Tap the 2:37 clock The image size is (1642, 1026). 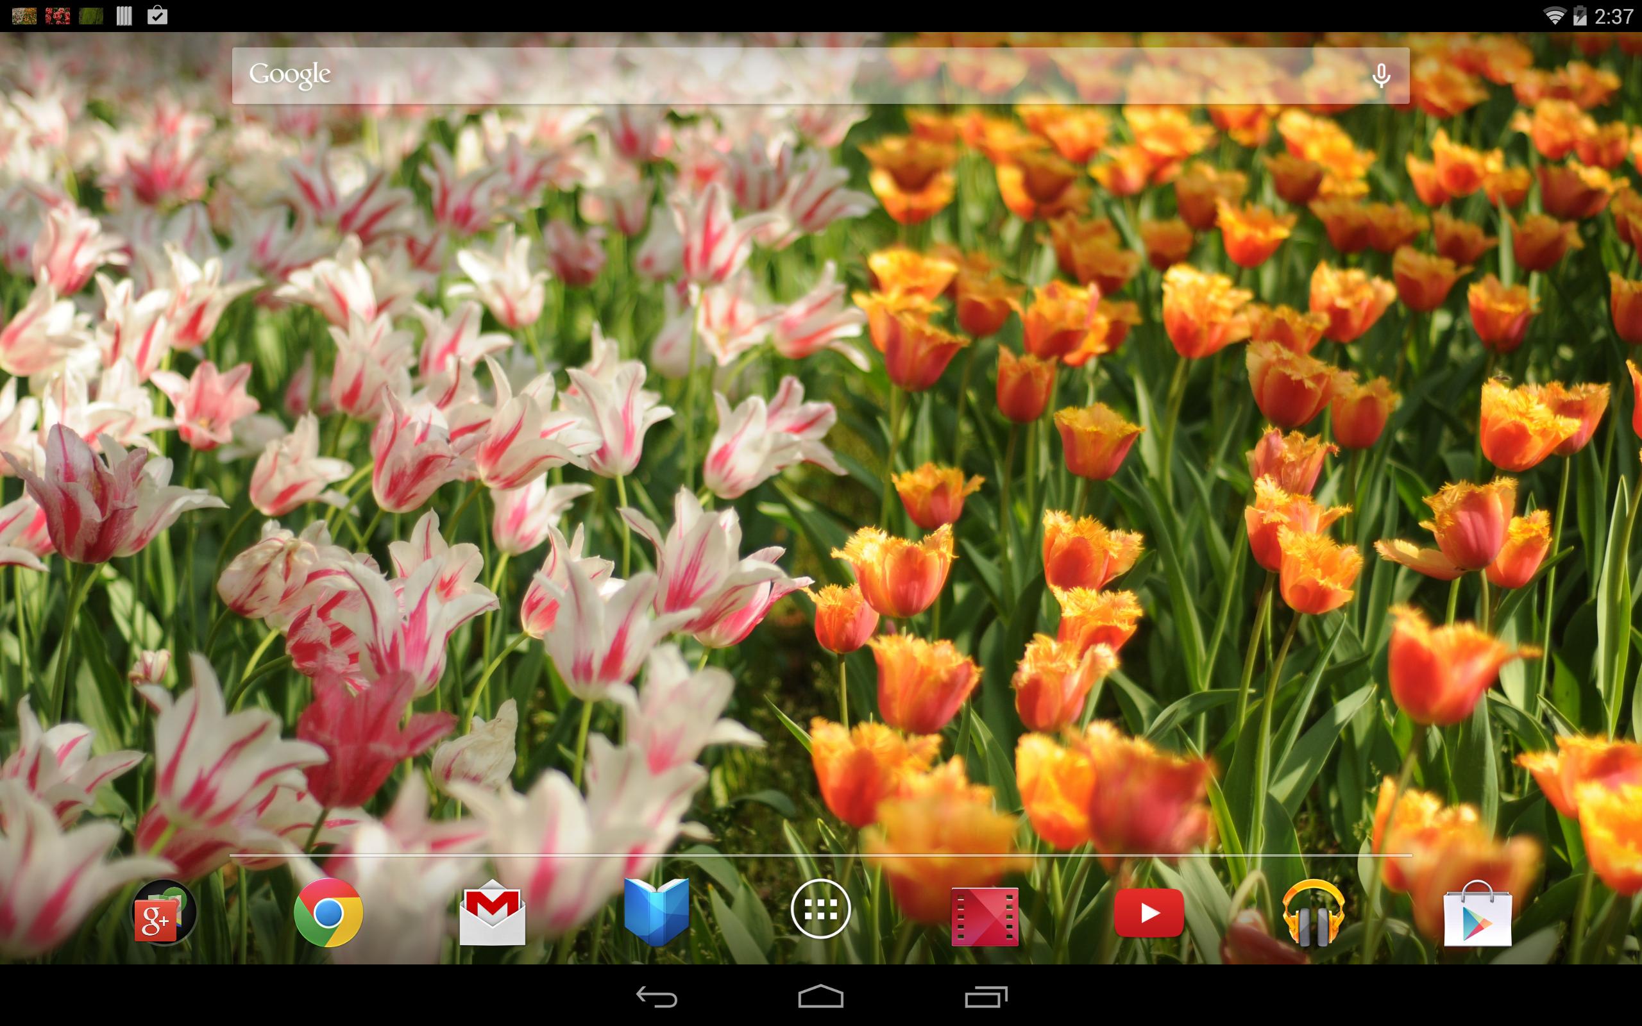pyautogui.click(x=1614, y=16)
